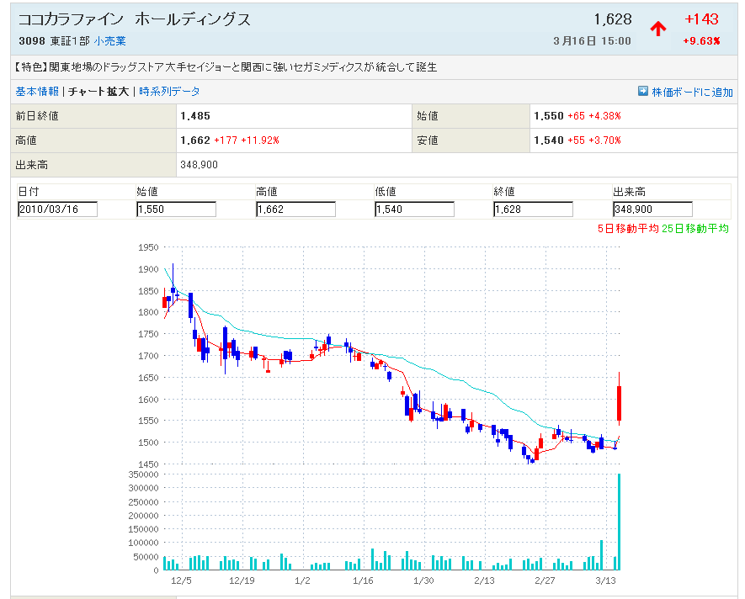Click the 始値 input box under the table
745x599 pixels.
pyautogui.click(x=176, y=209)
